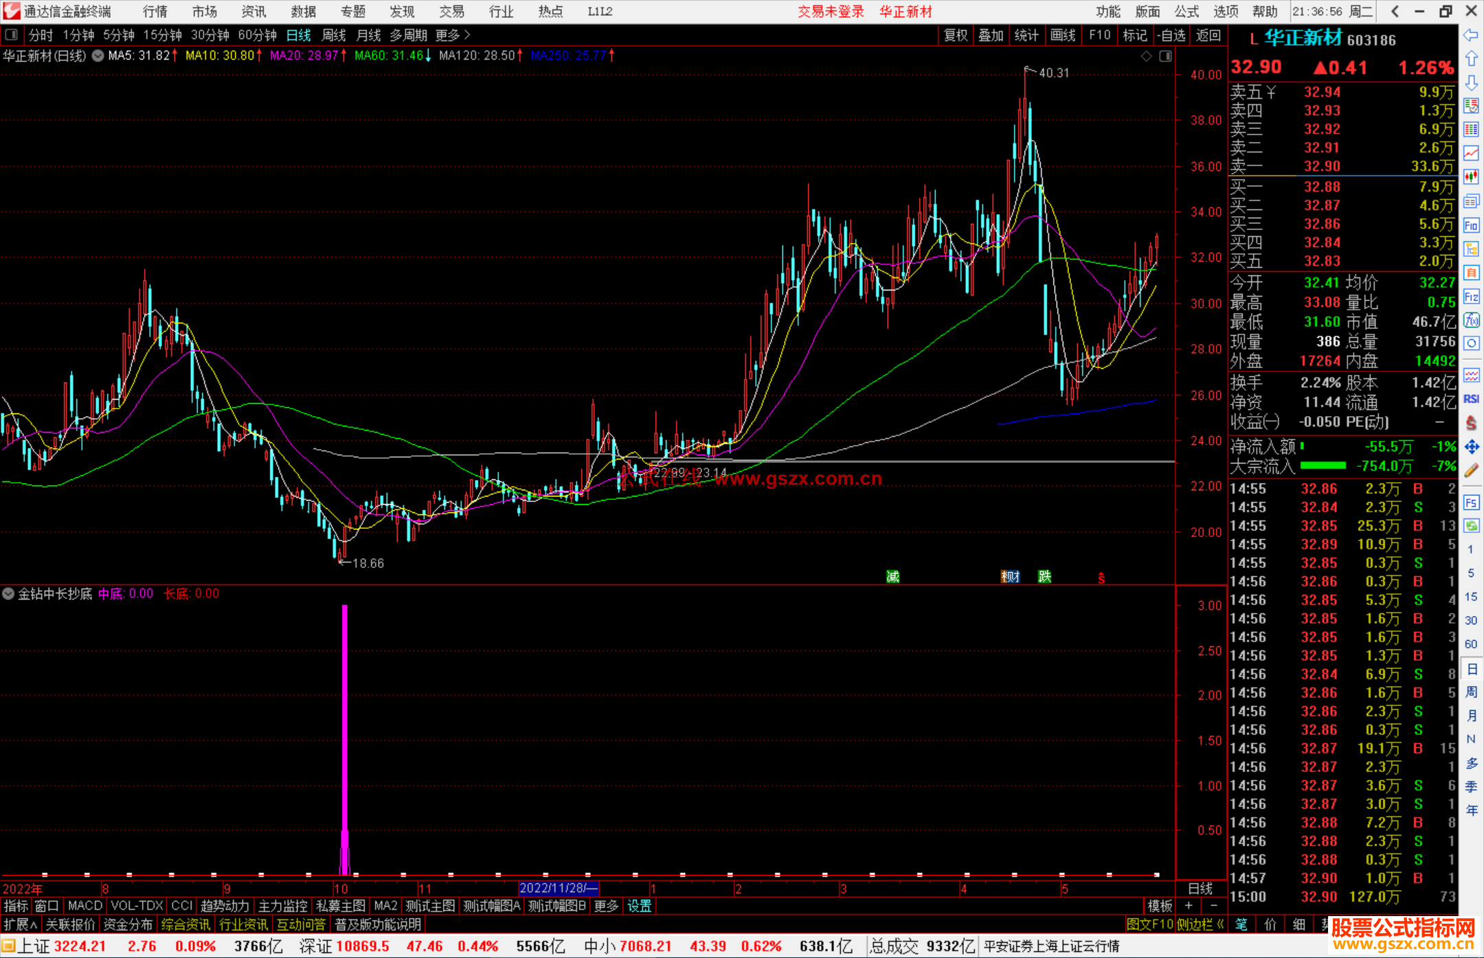Click the candlestick chart sidebar icon
The height and width of the screenshot is (958, 1484).
click(1471, 176)
